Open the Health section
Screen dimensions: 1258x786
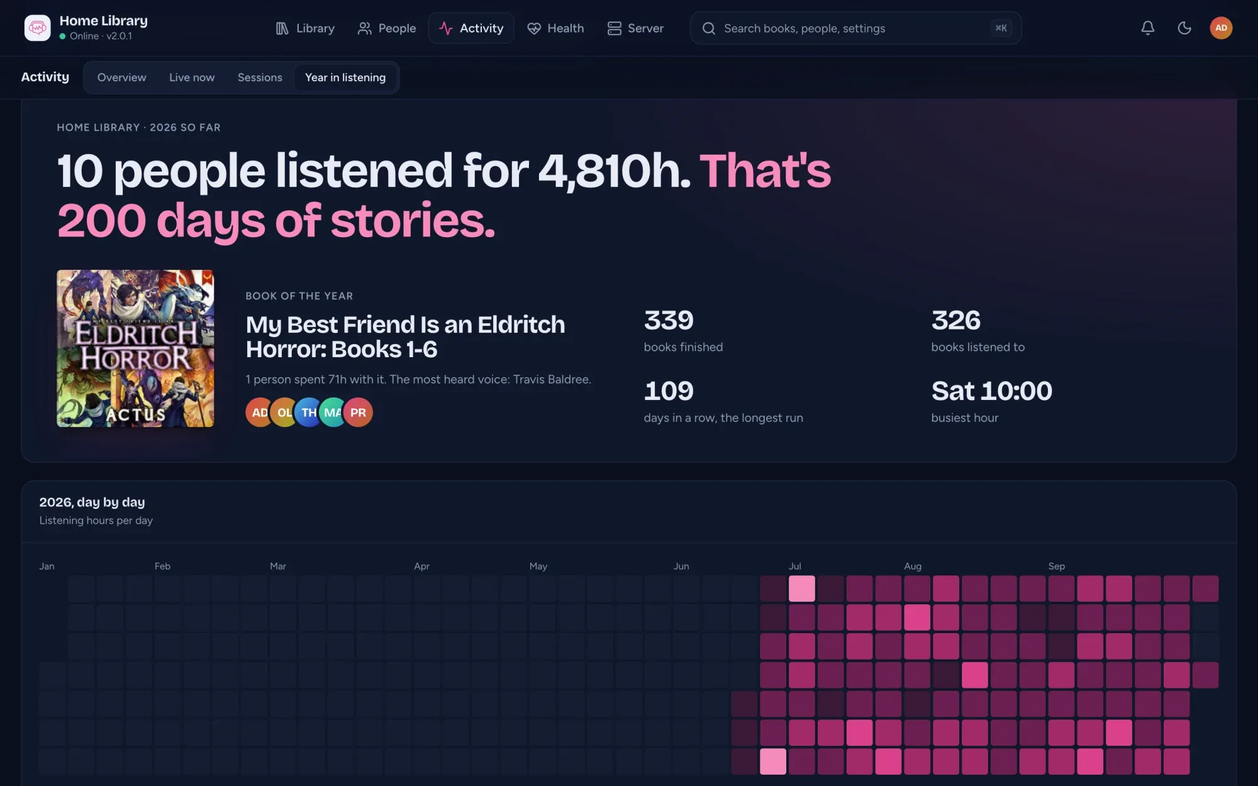click(556, 28)
